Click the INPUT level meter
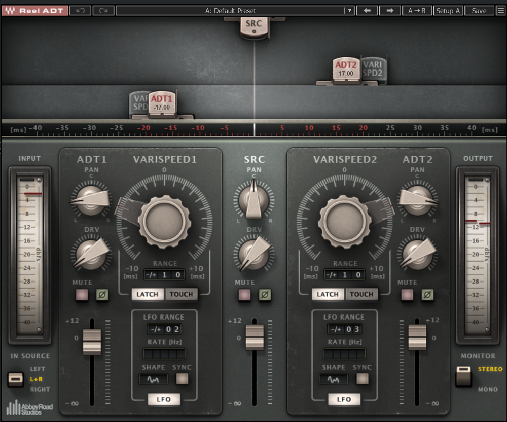The image size is (507, 422). tap(30, 256)
